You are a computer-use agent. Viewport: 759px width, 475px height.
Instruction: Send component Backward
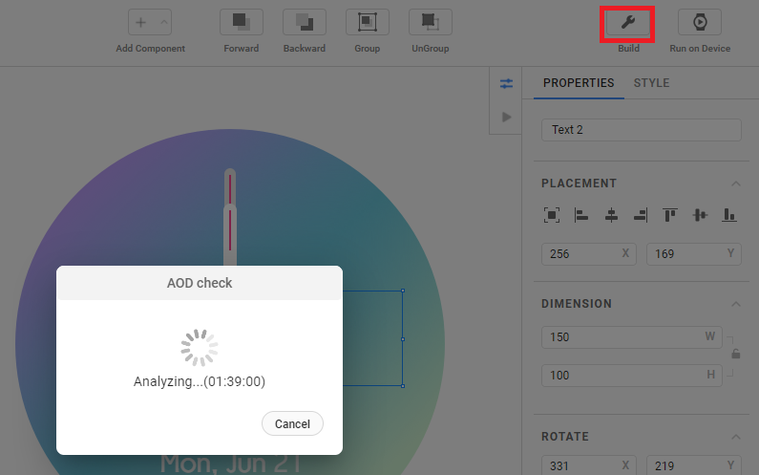tap(304, 22)
